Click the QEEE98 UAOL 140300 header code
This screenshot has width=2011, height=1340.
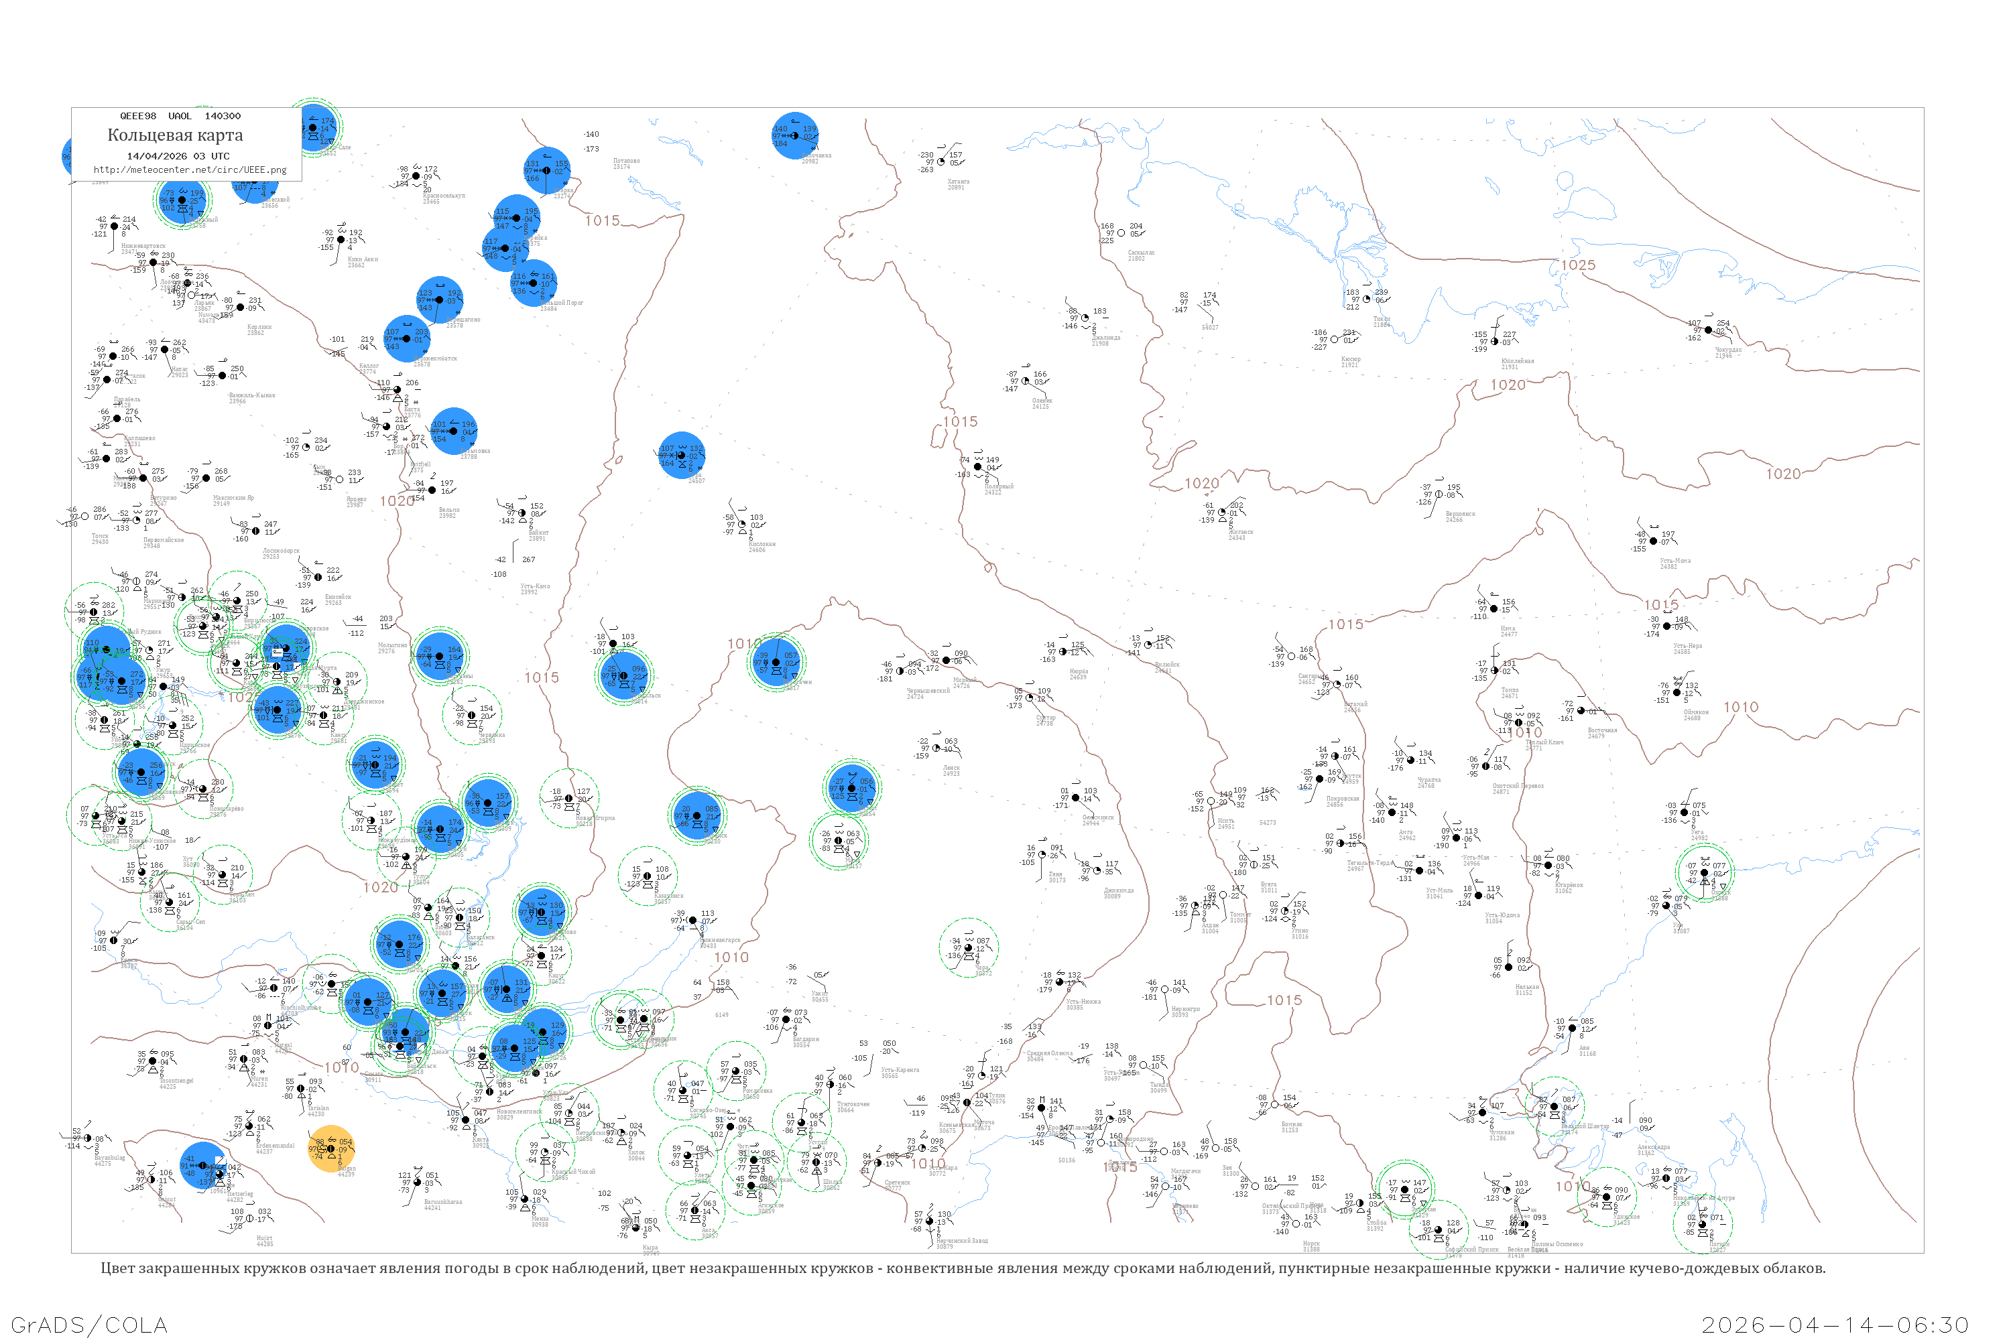pyautogui.click(x=180, y=116)
